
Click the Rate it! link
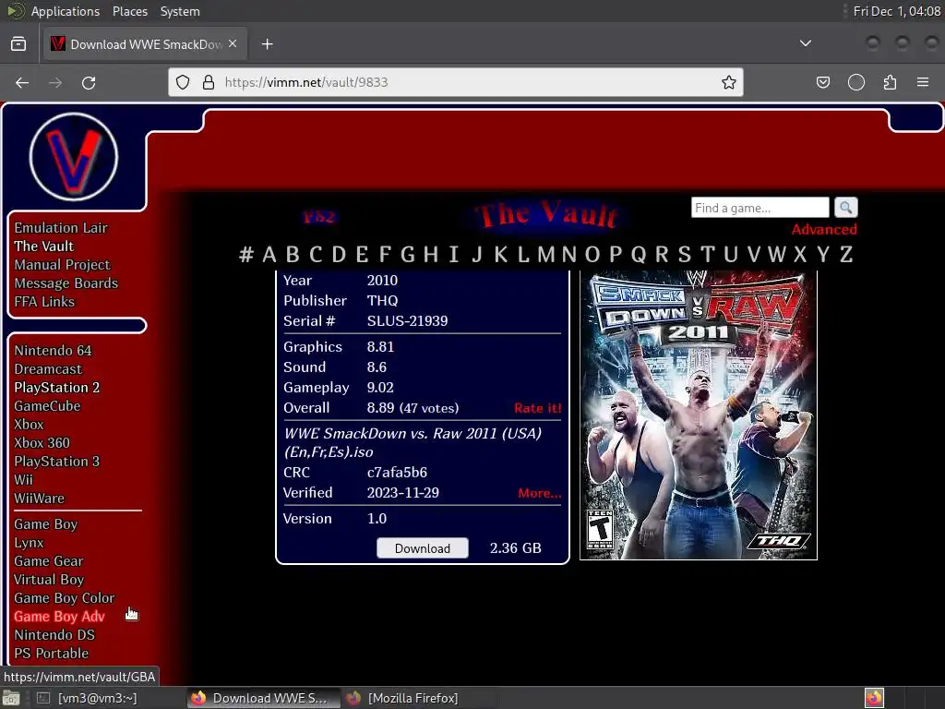point(538,408)
